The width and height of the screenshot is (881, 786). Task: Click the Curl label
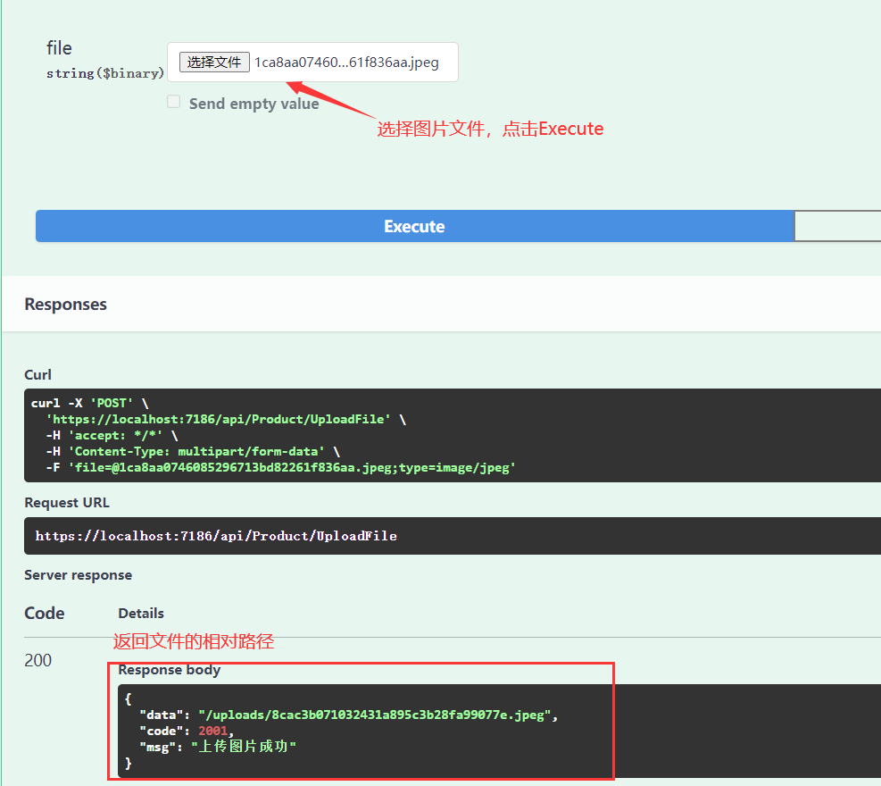(x=37, y=374)
